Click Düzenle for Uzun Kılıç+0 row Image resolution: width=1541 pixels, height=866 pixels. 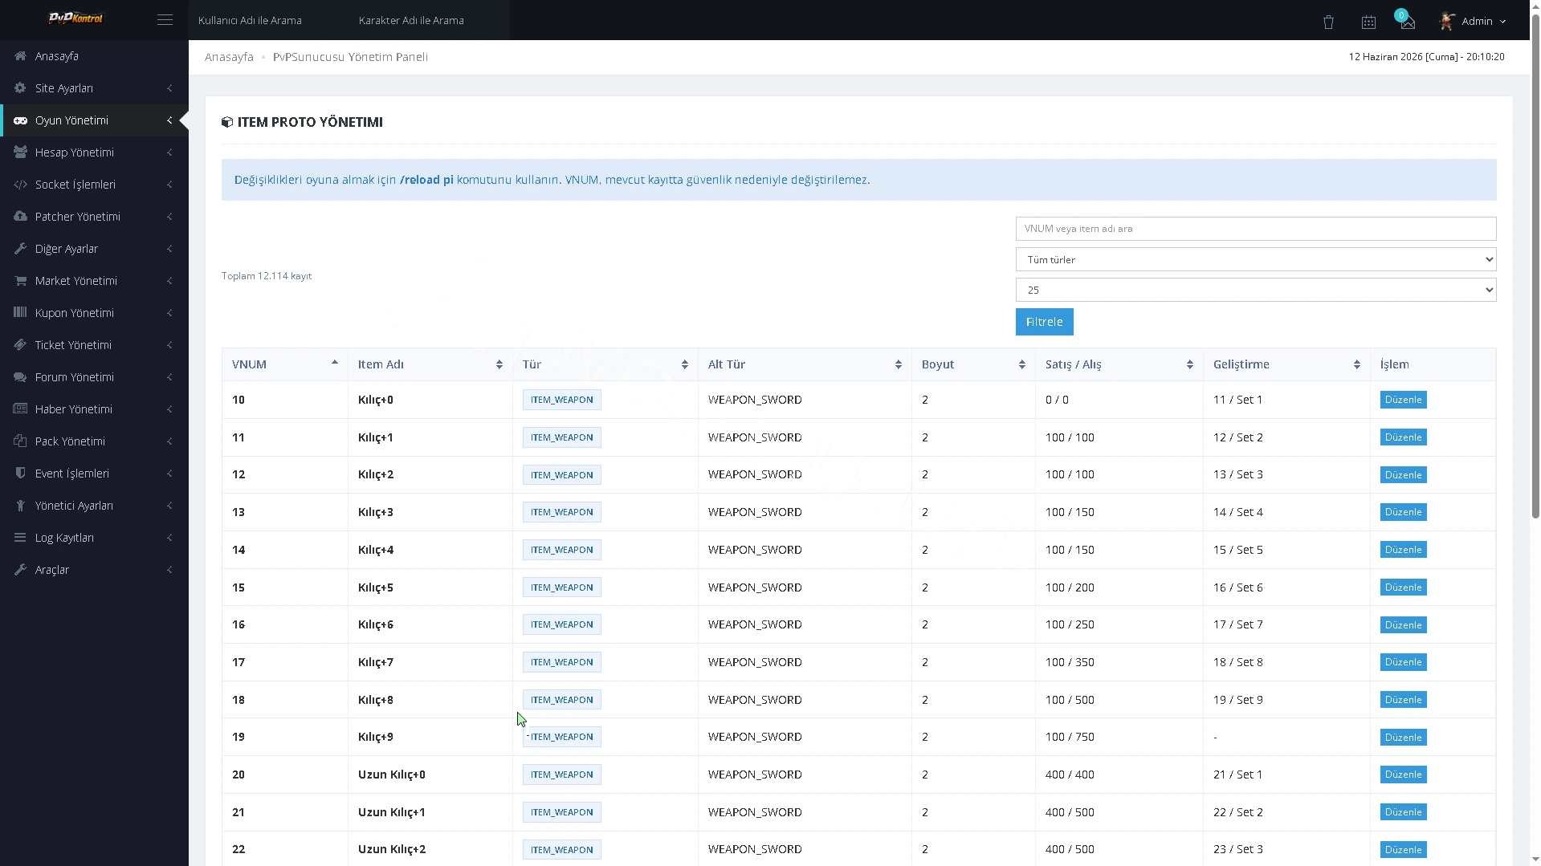(x=1403, y=775)
